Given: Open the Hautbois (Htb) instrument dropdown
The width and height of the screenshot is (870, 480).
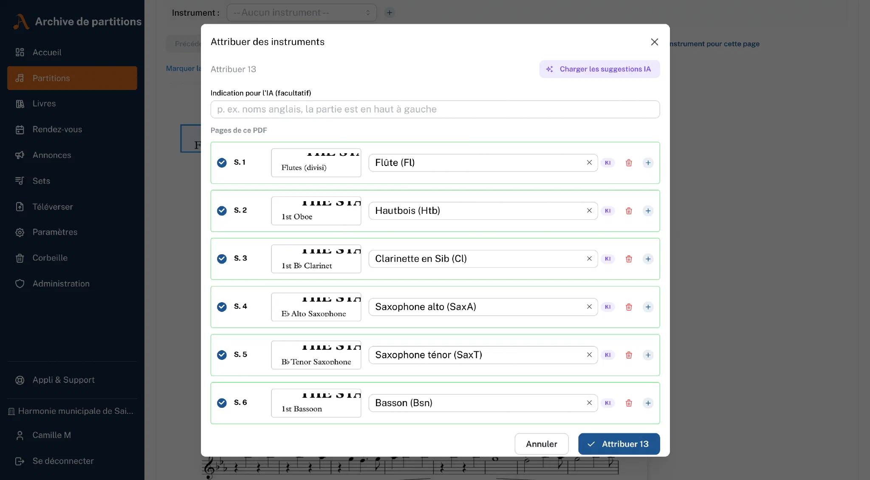Looking at the screenshot, I should coord(476,211).
